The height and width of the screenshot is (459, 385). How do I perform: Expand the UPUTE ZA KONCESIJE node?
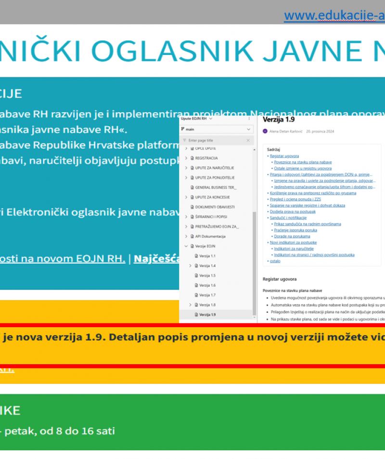tap(186, 197)
